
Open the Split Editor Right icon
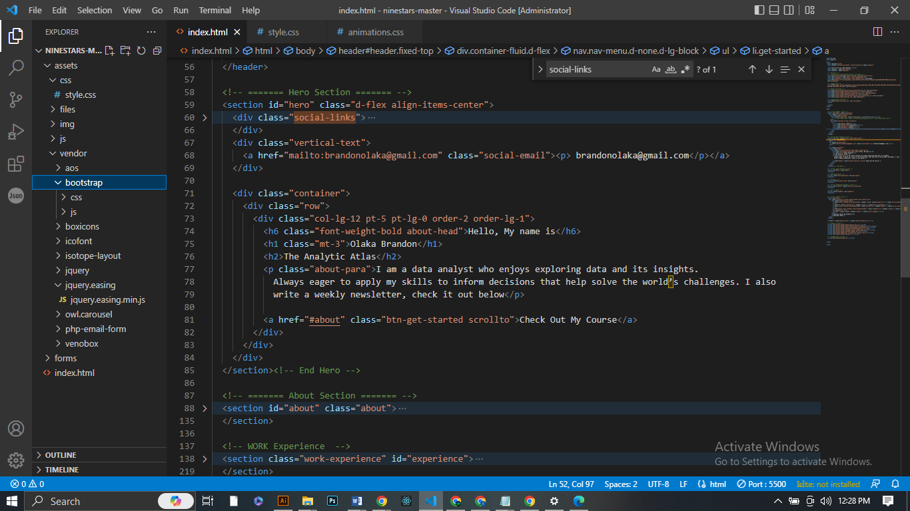pos(877,32)
